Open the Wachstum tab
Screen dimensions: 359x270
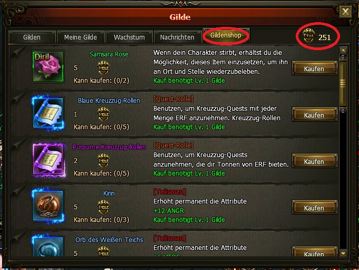tap(129, 37)
